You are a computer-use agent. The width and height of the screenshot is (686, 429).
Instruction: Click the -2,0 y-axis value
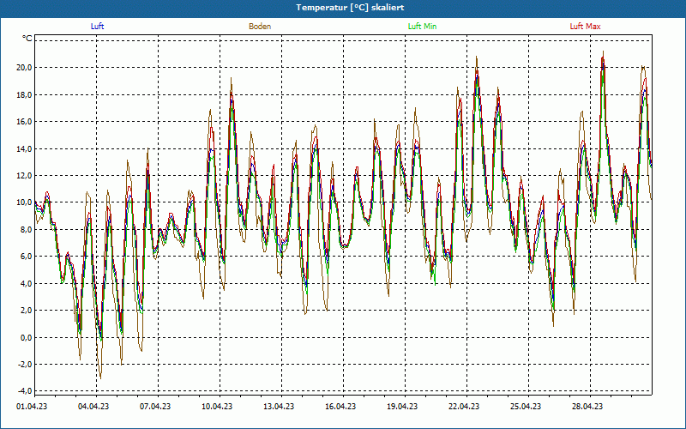[x=25, y=364]
